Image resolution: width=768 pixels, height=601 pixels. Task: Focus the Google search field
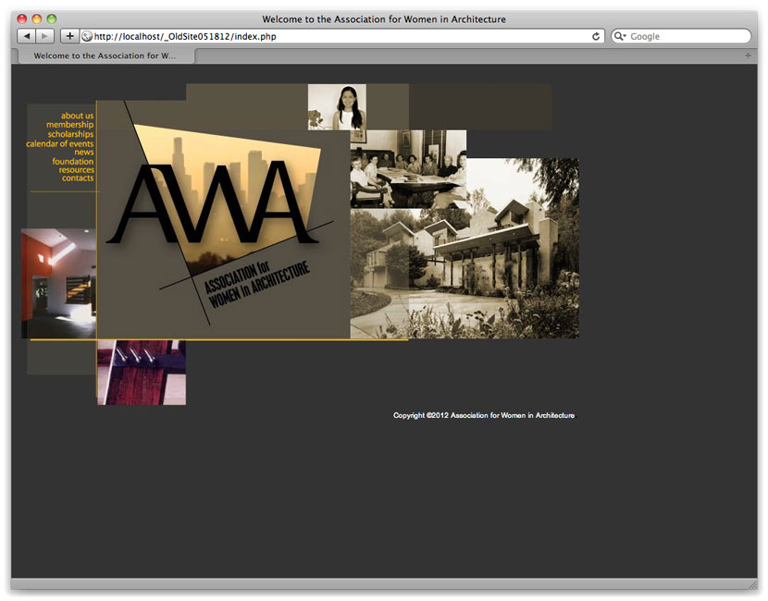click(681, 36)
